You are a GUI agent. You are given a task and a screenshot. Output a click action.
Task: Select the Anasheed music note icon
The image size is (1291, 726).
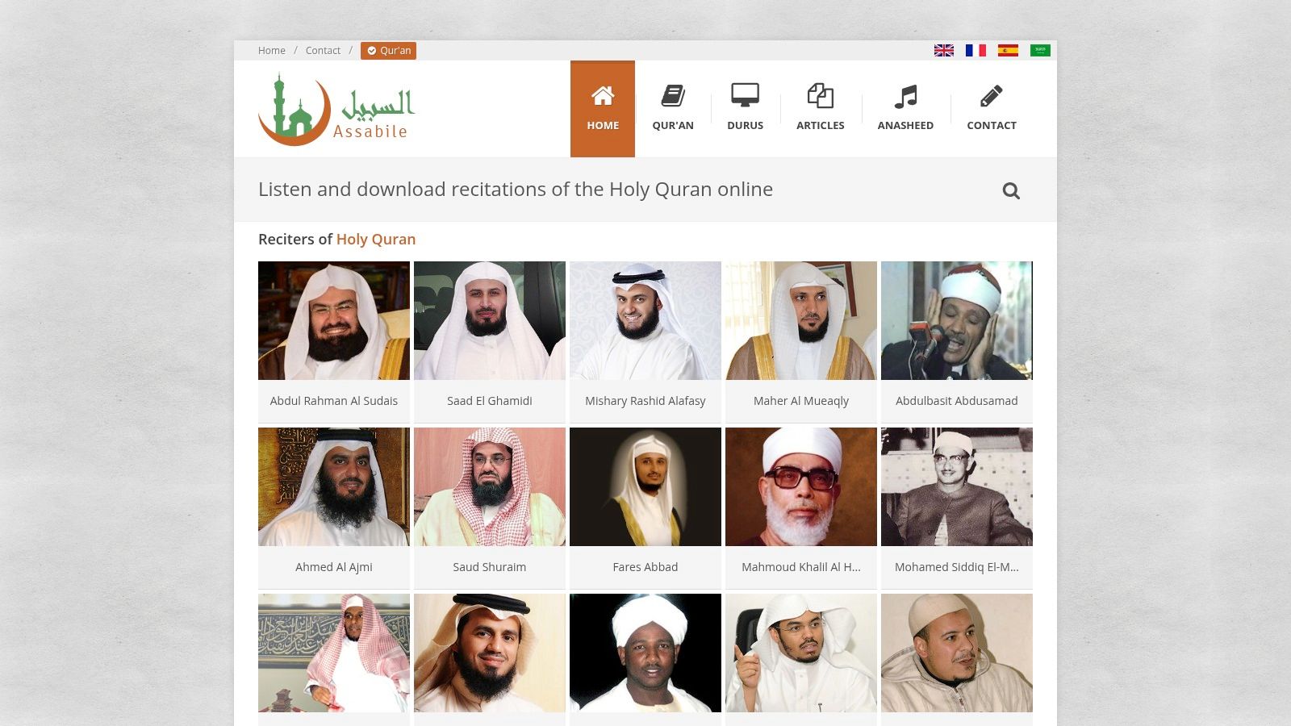pos(905,94)
